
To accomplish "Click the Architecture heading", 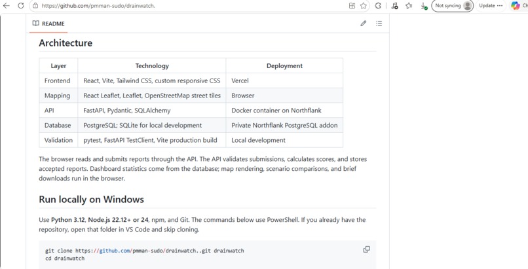I will [66, 43].
